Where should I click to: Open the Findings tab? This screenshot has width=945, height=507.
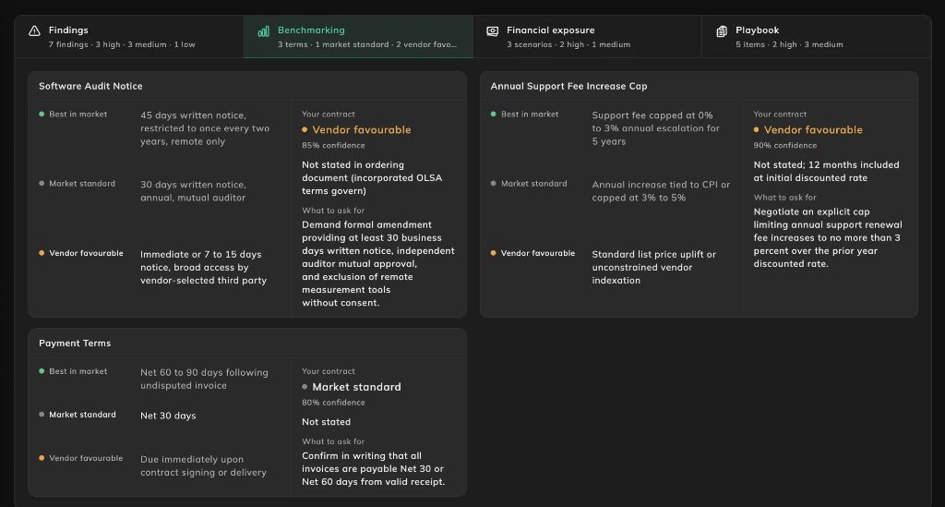click(129, 37)
